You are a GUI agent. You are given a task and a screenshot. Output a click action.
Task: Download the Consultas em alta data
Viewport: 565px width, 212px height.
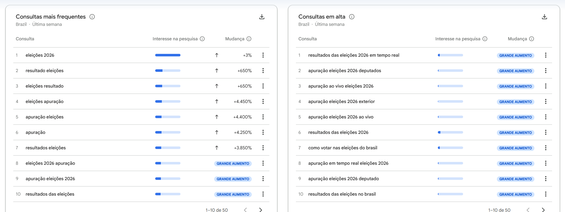pos(544,17)
